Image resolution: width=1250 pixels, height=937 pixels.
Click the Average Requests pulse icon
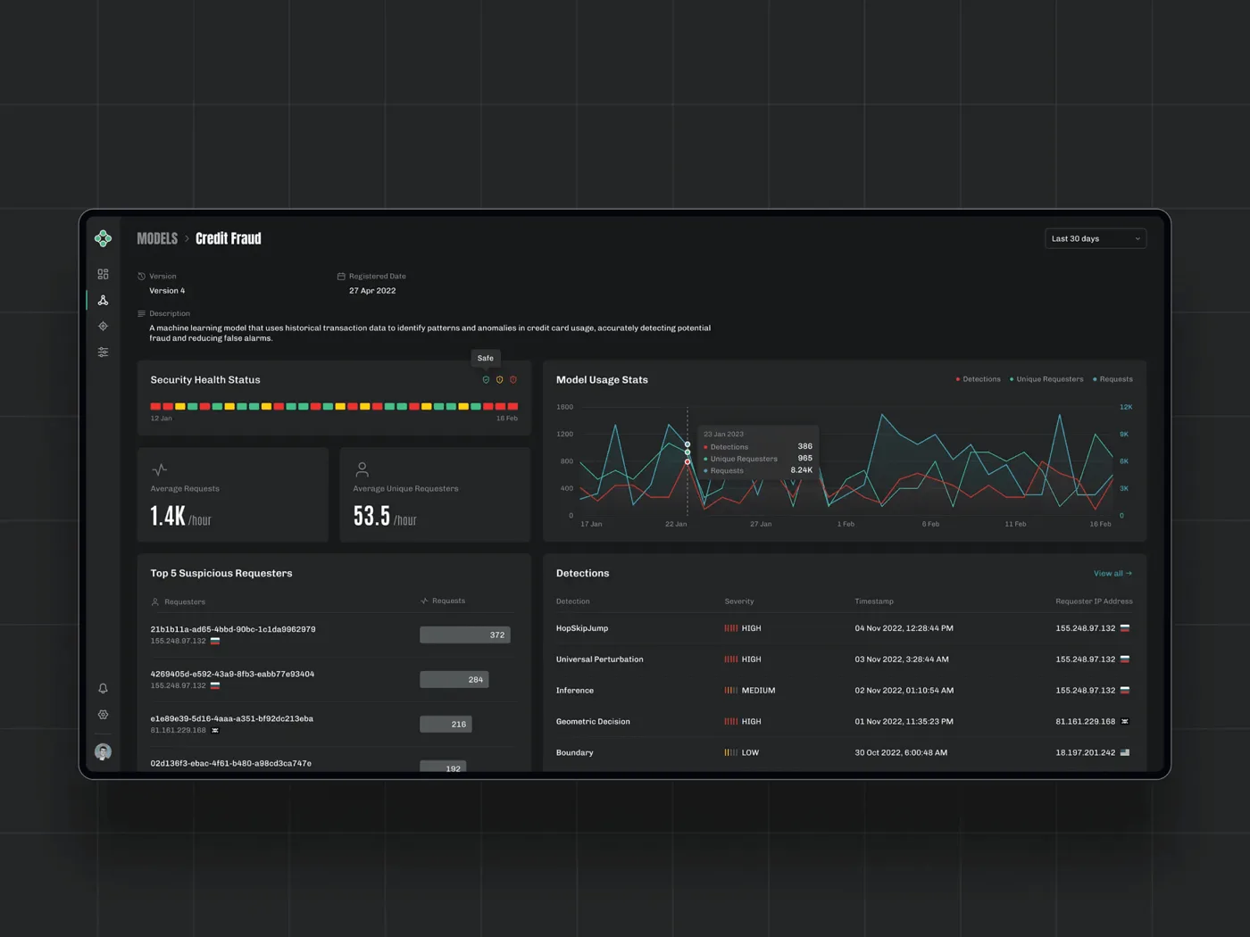pyautogui.click(x=160, y=469)
